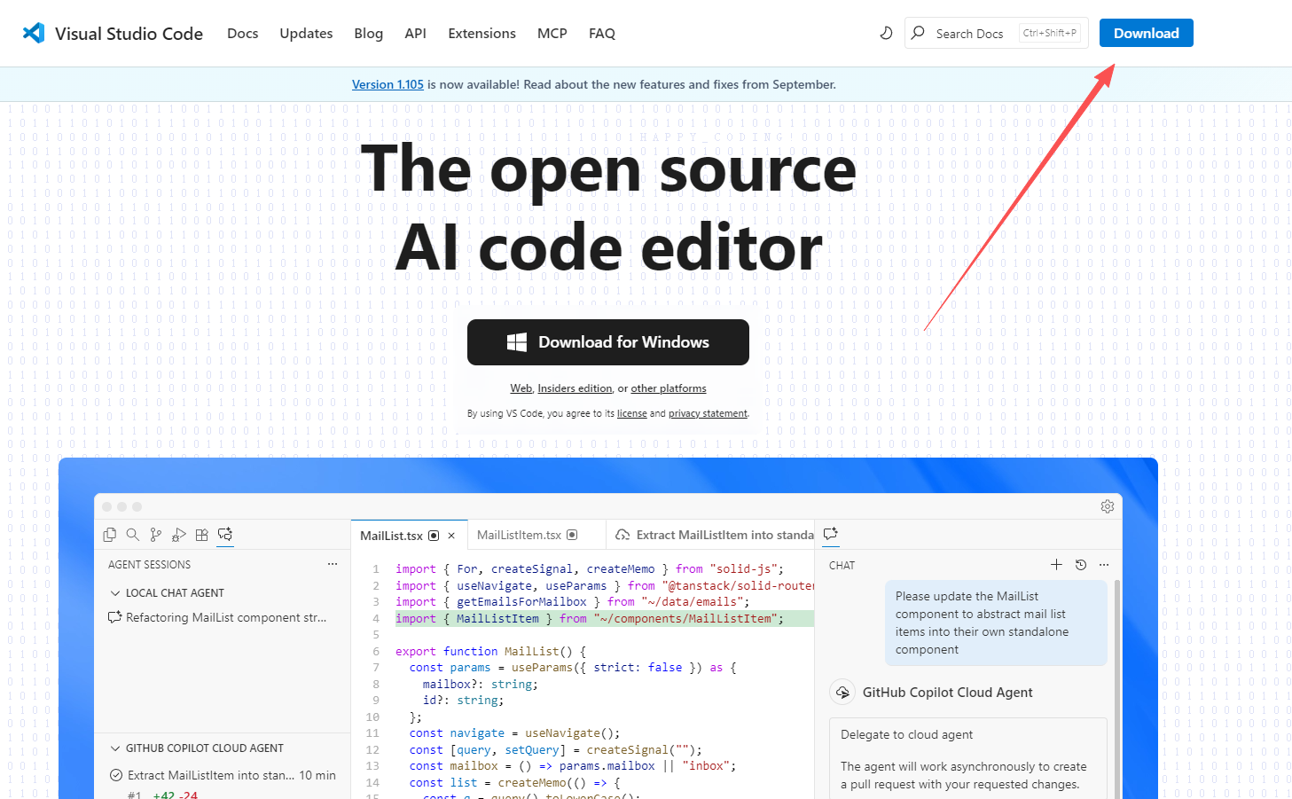Viewport: 1292px width, 799px height.
Task: Click the 'Delegate to cloud agent' text
Action: 906,734
